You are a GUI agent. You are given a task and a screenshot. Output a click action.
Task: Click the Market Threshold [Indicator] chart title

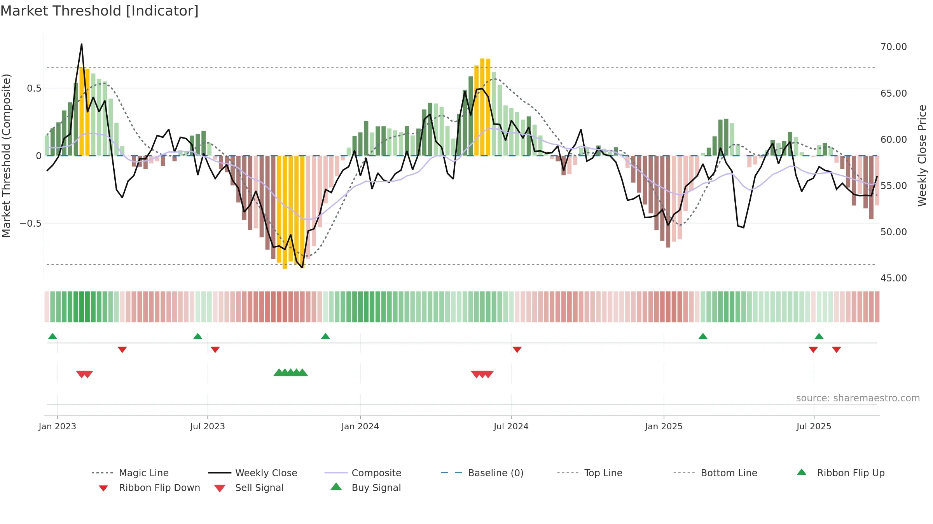pos(100,11)
